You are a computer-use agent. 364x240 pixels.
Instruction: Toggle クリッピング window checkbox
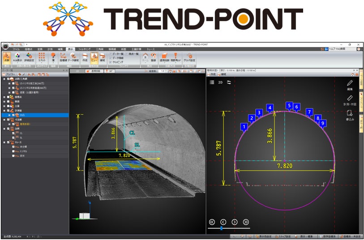pyautogui.click(x=111, y=62)
